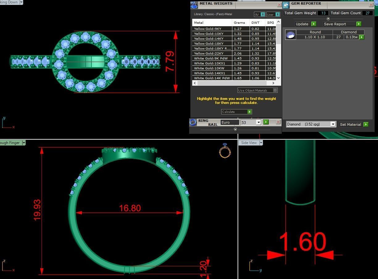Click the Gem Reporter panel icon
Viewport: 378px width, 279px height.
[286, 5]
